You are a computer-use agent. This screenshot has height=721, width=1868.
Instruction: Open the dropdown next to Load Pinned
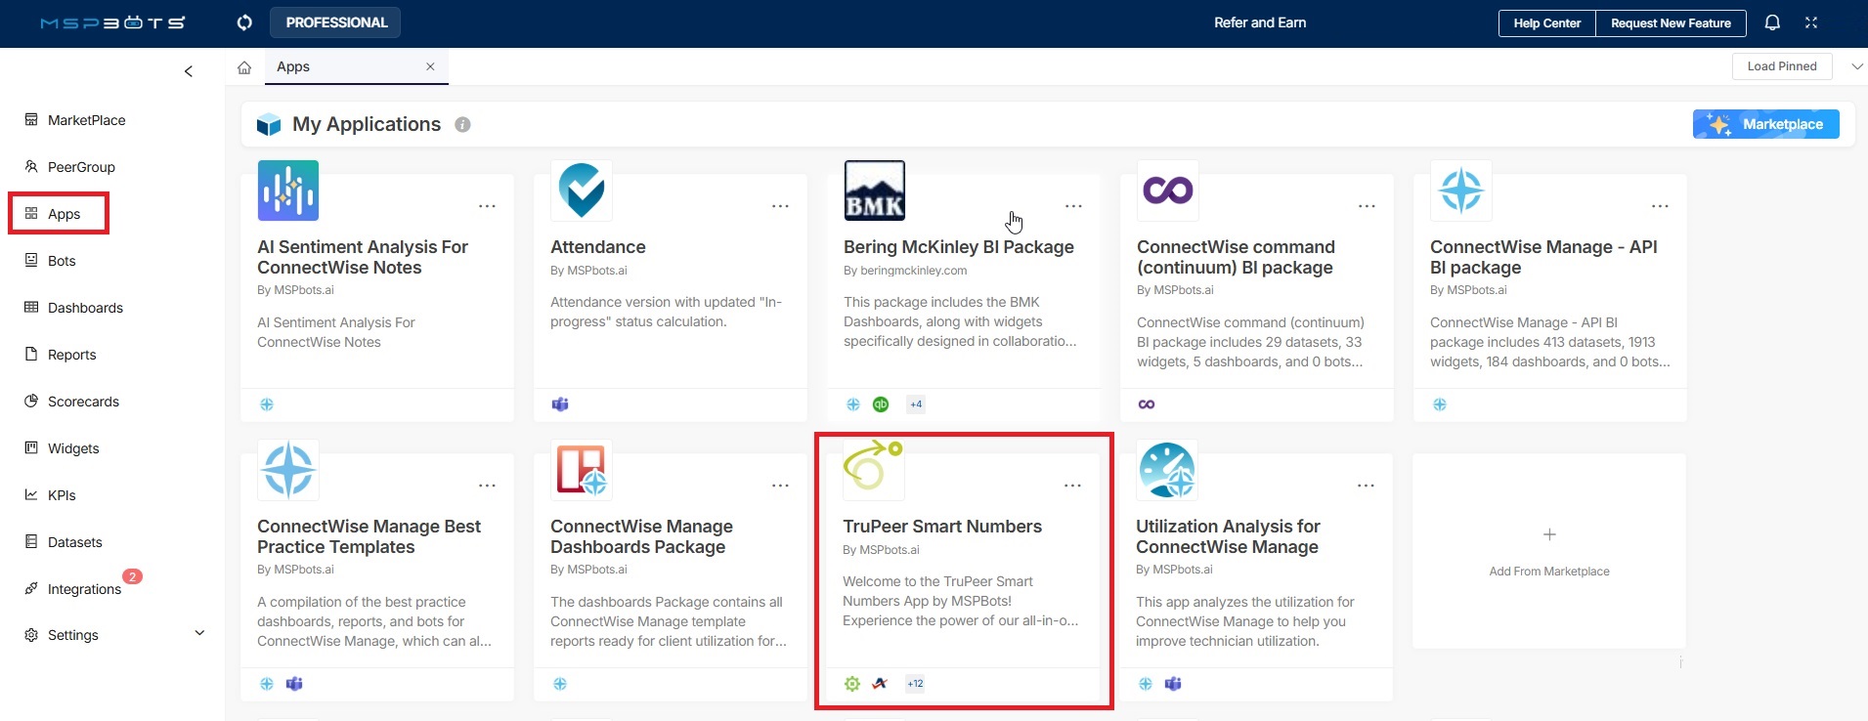click(x=1856, y=66)
